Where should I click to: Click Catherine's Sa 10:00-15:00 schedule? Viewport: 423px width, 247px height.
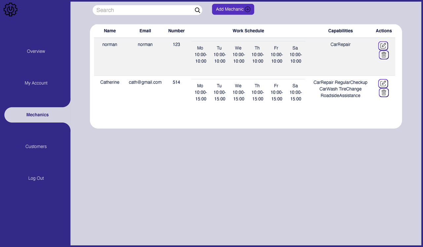296,92
